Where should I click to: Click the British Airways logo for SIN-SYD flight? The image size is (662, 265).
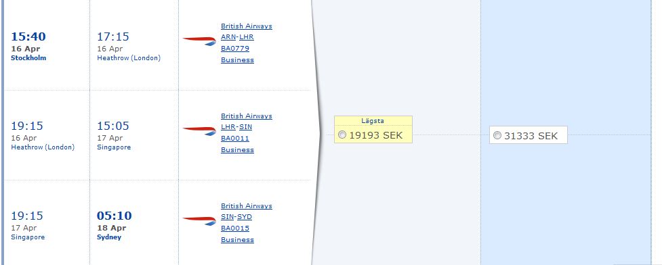tap(199, 221)
